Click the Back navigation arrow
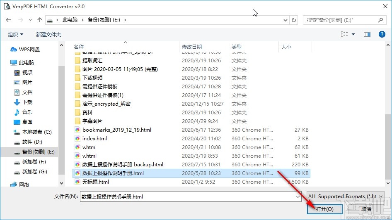Image resolution: width=392 pixels, height=220 pixels. tap(8, 20)
